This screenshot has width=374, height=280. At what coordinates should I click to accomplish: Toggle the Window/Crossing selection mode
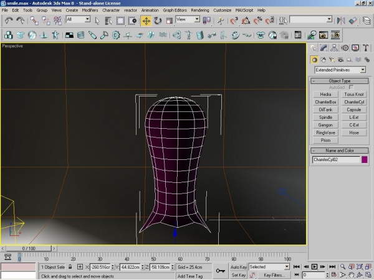[132, 21]
